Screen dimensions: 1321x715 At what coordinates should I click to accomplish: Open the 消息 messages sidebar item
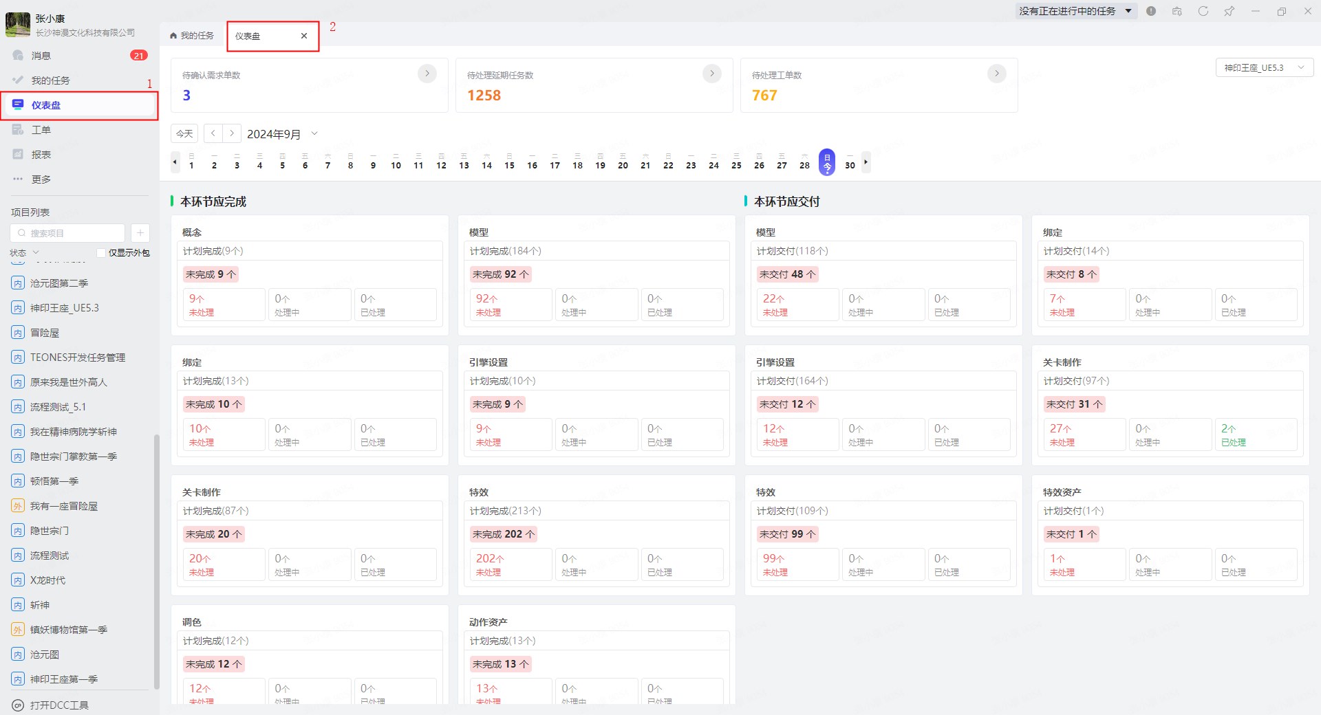click(x=41, y=56)
